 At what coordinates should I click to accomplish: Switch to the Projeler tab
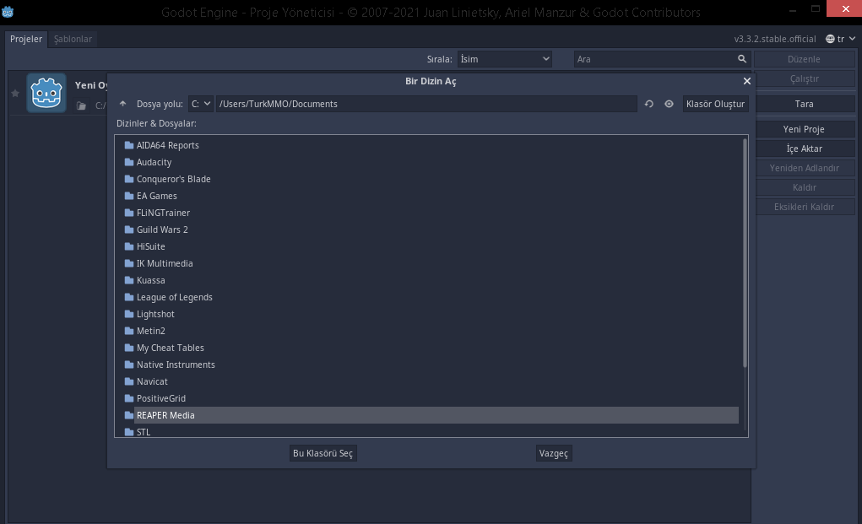pos(26,39)
